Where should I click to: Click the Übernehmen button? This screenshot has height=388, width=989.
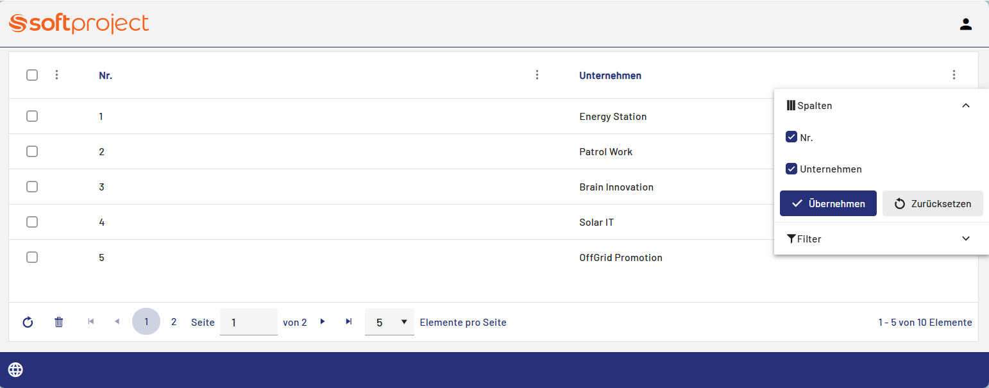pyautogui.click(x=828, y=203)
